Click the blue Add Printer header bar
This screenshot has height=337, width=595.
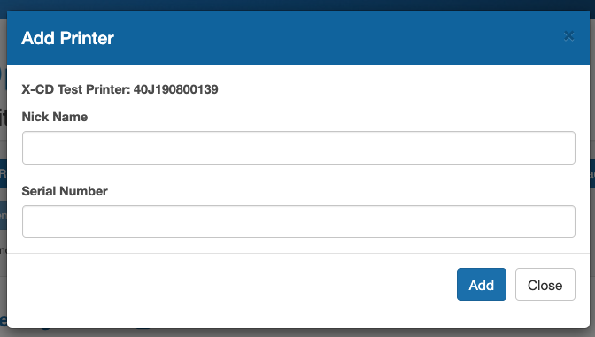[298, 38]
